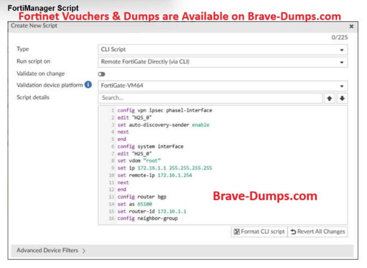Click script line 1 config vpn ipsec
The width and height of the screenshot is (367, 268).
[x=165, y=110]
